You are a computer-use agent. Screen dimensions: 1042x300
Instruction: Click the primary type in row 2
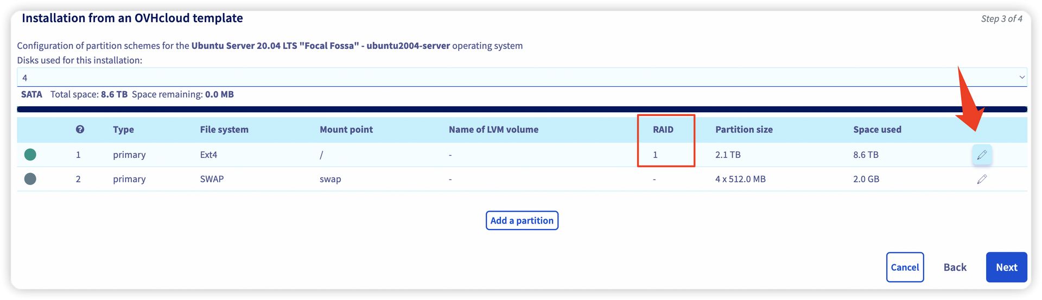click(x=129, y=179)
